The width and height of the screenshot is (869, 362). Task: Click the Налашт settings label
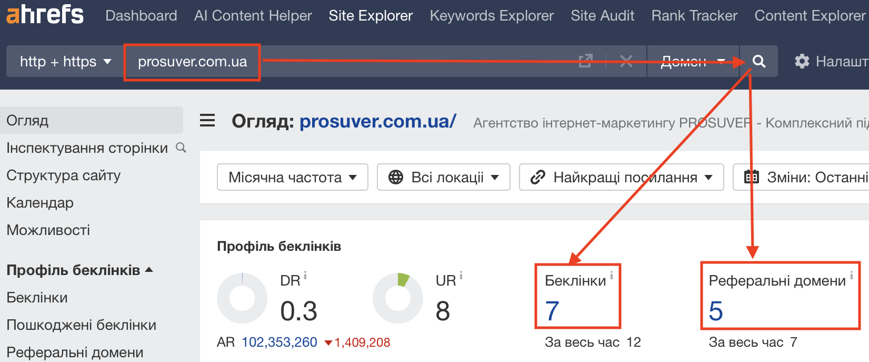[x=842, y=61]
